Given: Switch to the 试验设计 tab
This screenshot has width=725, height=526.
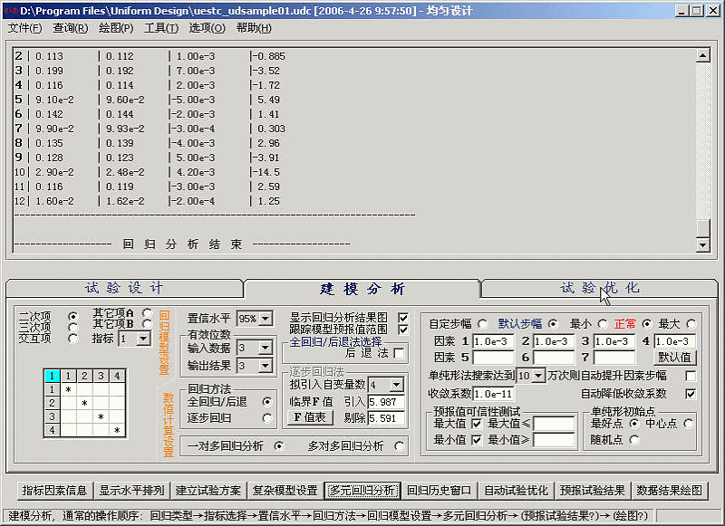Looking at the screenshot, I should [x=124, y=288].
